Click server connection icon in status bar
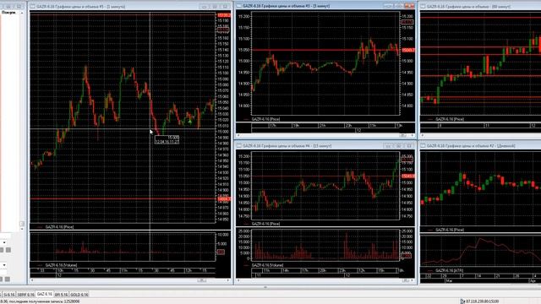 (462, 301)
